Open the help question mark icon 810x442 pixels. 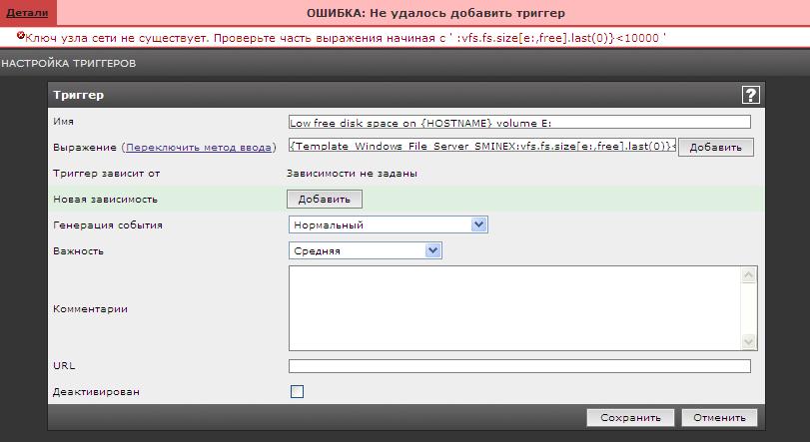point(750,95)
